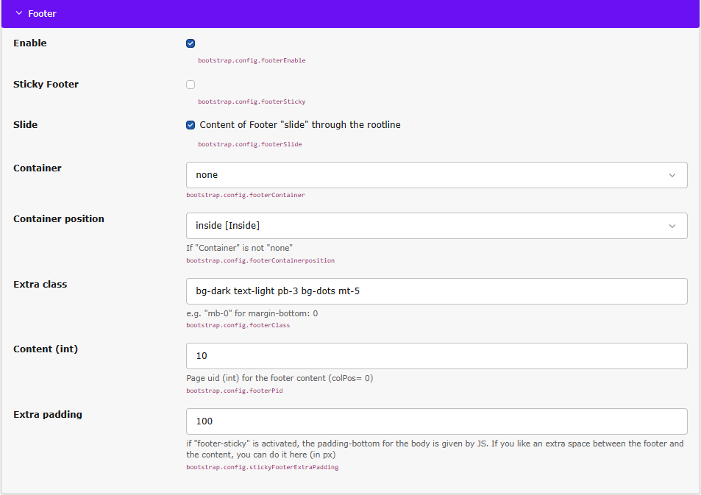Focus the Extra class text field
The height and width of the screenshot is (495, 701).
pyautogui.click(x=436, y=291)
